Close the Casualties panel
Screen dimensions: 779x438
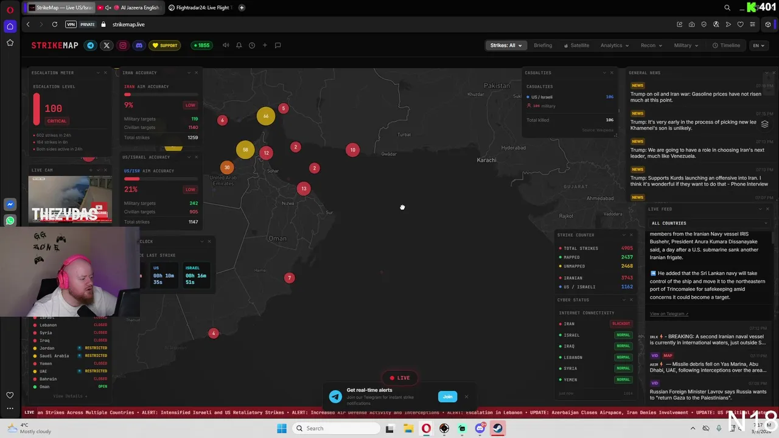(612, 72)
